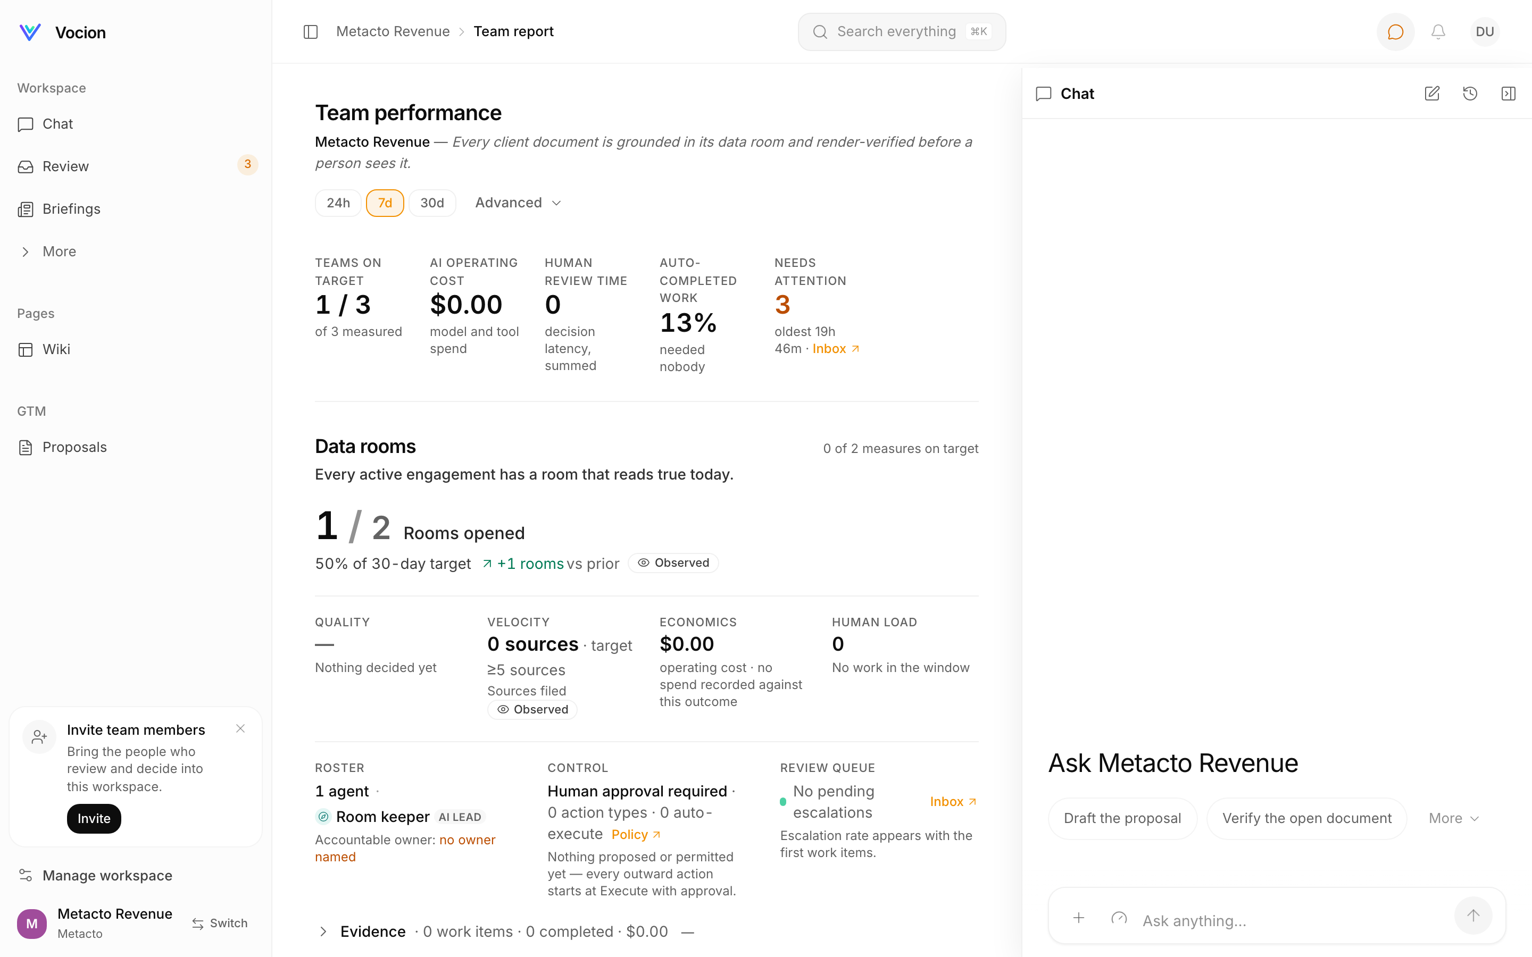Send message with up-arrow button
Image resolution: width=1532 pixels, height=957 pixels.
click(x=1473, y=916)
